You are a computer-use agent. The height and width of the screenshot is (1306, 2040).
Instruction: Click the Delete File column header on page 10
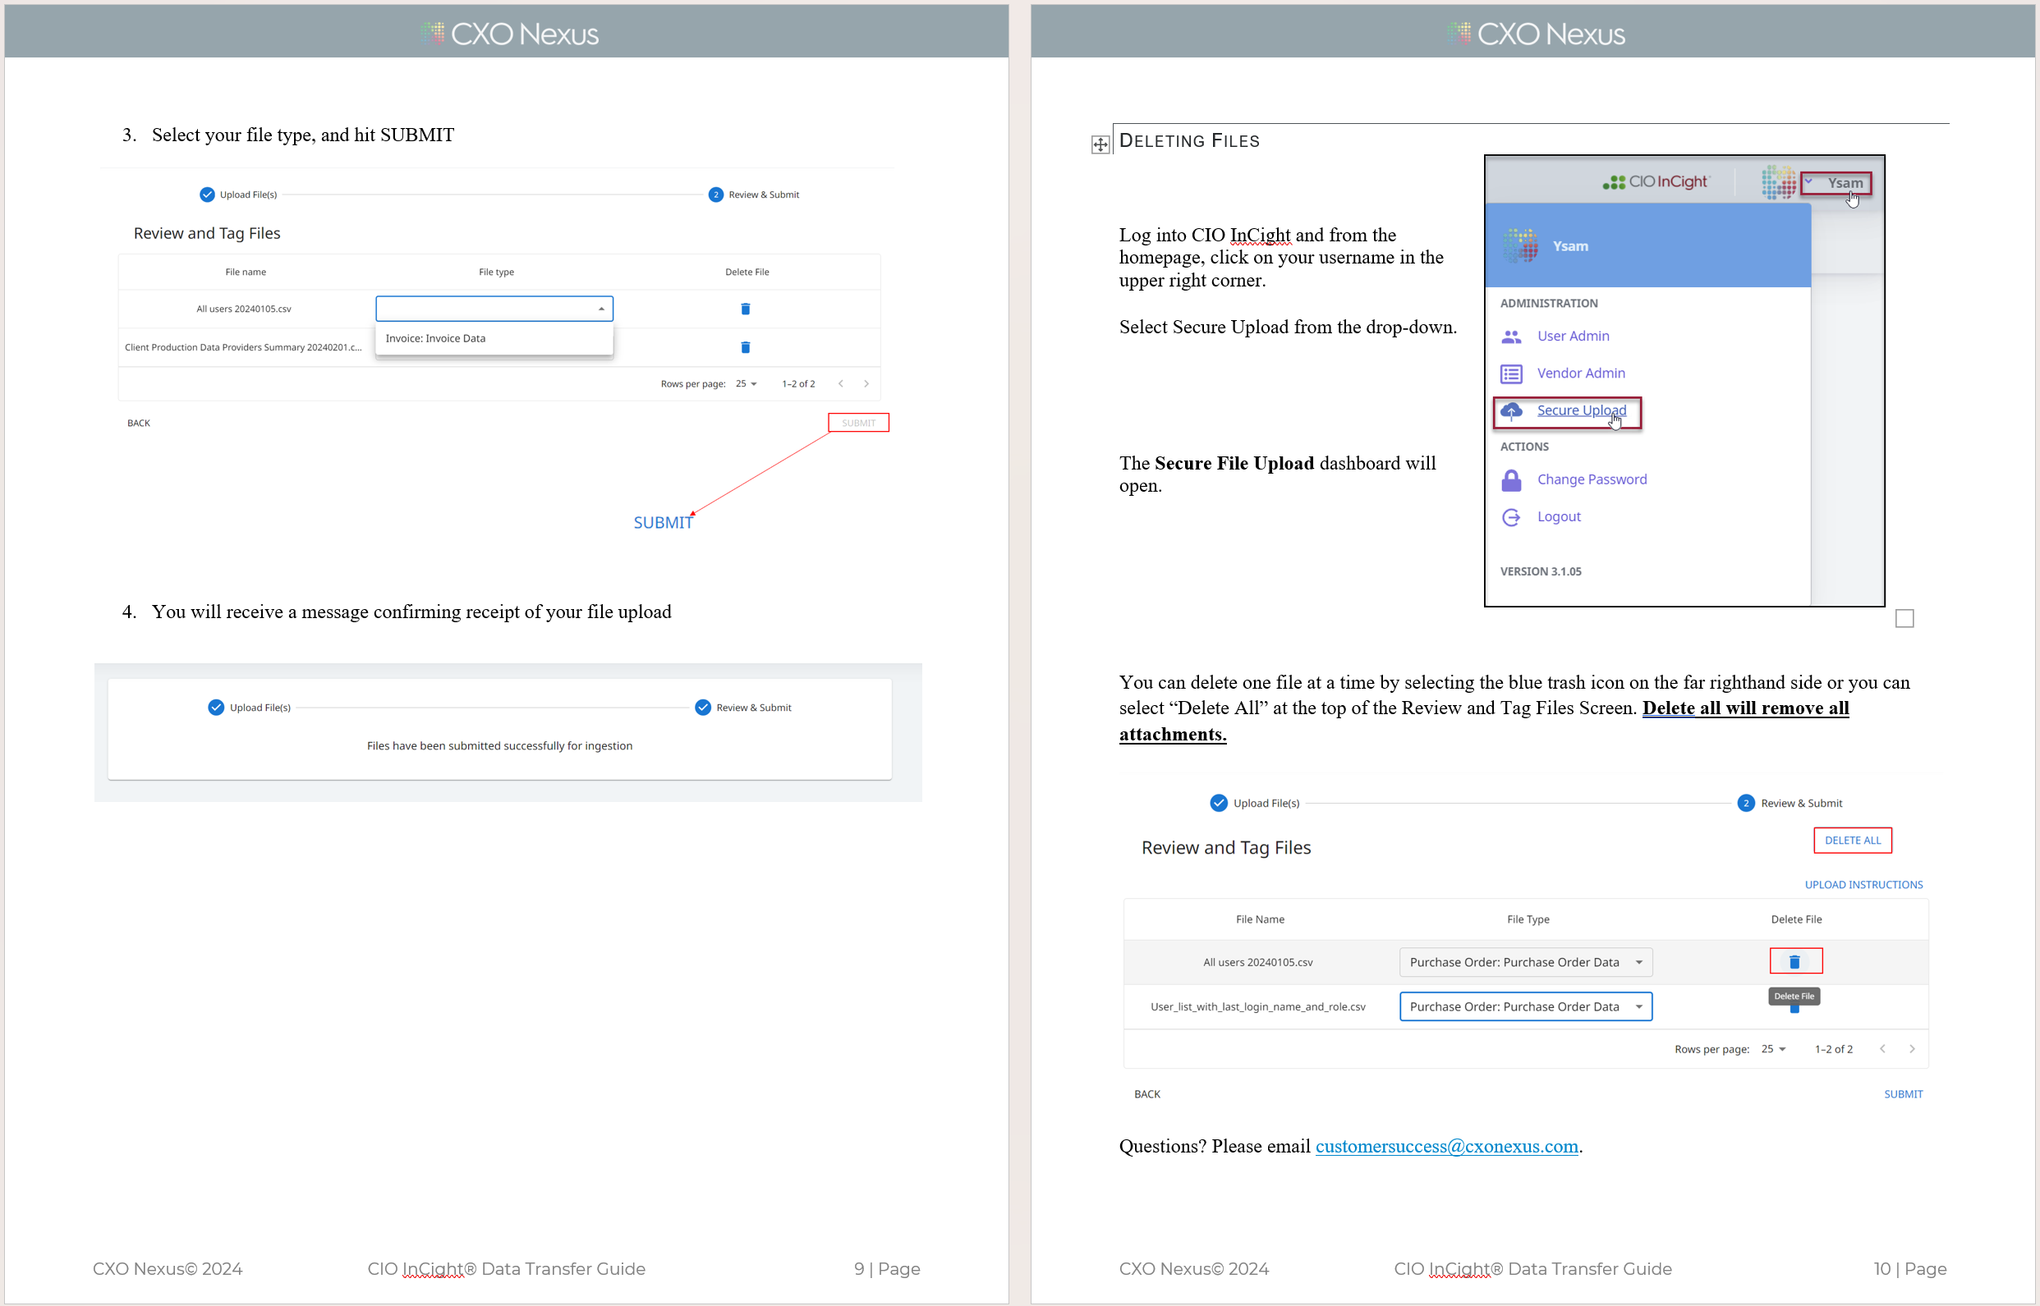[x=1796, y=919]
